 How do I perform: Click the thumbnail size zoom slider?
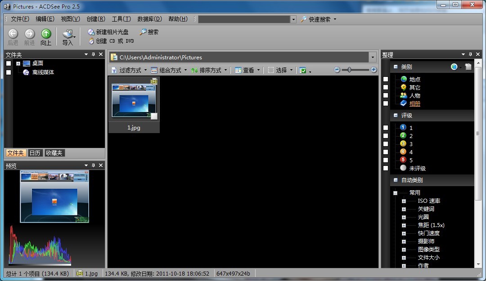tap(350, 70)
